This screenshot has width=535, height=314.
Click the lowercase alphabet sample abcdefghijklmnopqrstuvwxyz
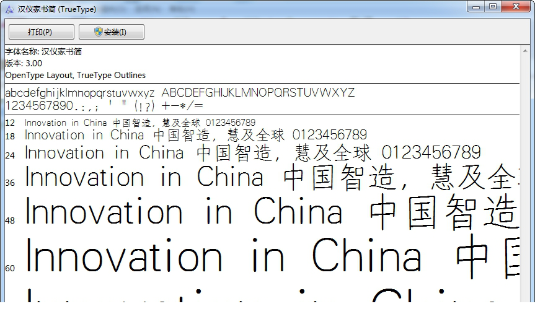click(x=80, y=93)
